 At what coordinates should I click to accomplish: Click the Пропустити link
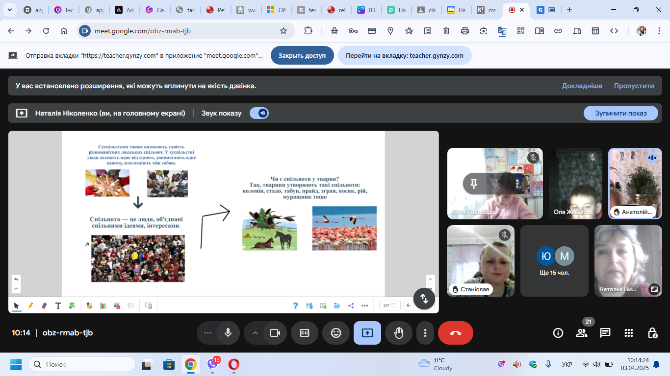tap(634, 86)
